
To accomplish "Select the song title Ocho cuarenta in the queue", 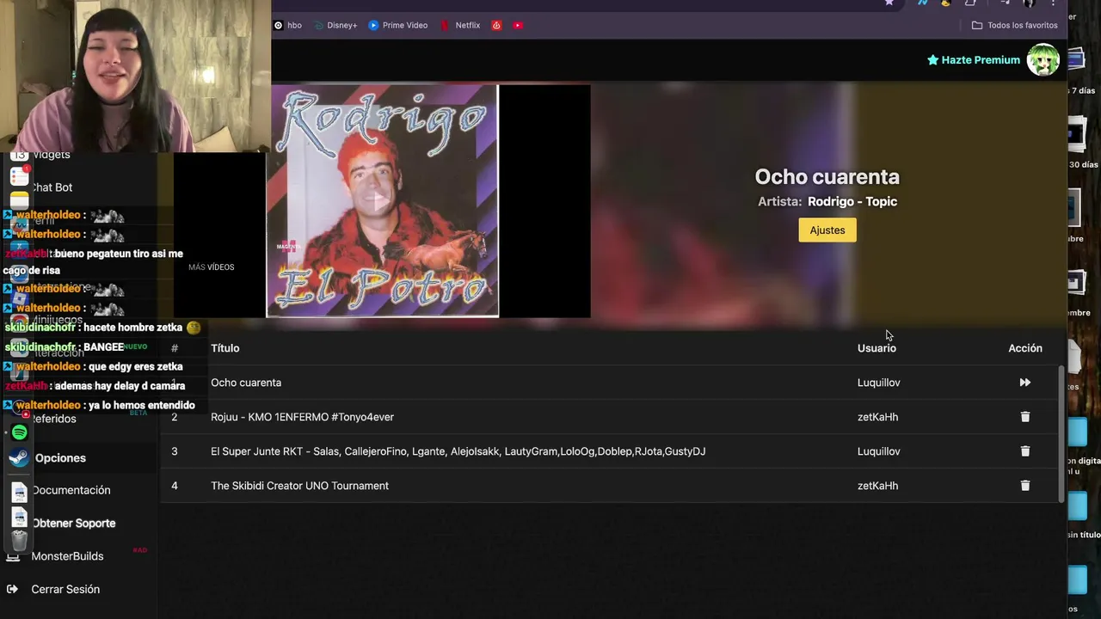I will point(246,383).
